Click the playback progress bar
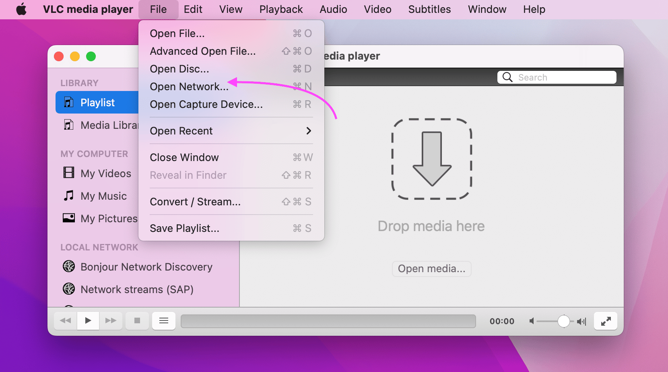 pyautogui.click(x=328, y=321)
